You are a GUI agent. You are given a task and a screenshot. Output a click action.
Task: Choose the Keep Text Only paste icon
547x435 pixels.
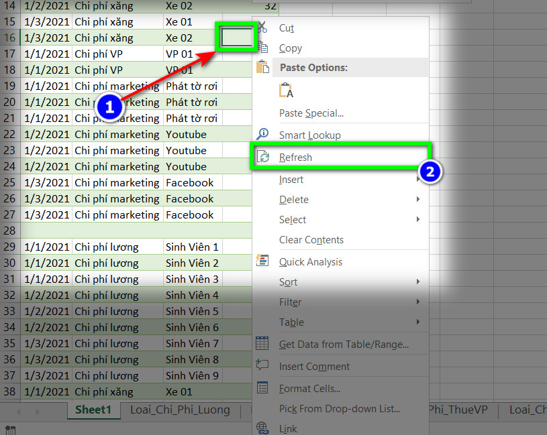(x=286, y=90)
